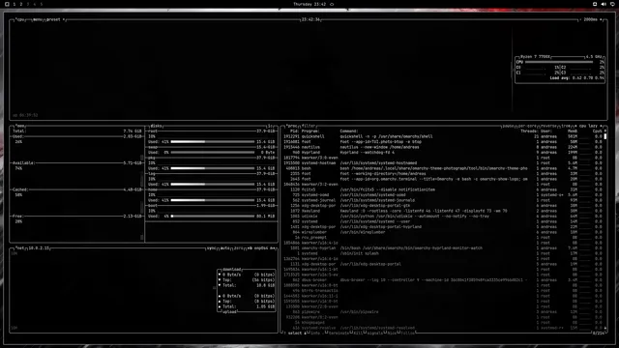Image resolution: width=619 pixels, height=348 pixels.
Task: Click the Command column header
Action: (349, 131)
